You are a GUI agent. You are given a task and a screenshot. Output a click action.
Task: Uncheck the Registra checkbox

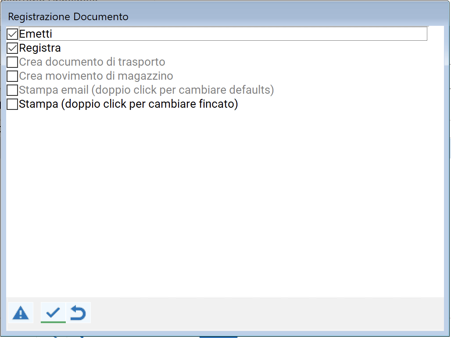tap(12, 48)
